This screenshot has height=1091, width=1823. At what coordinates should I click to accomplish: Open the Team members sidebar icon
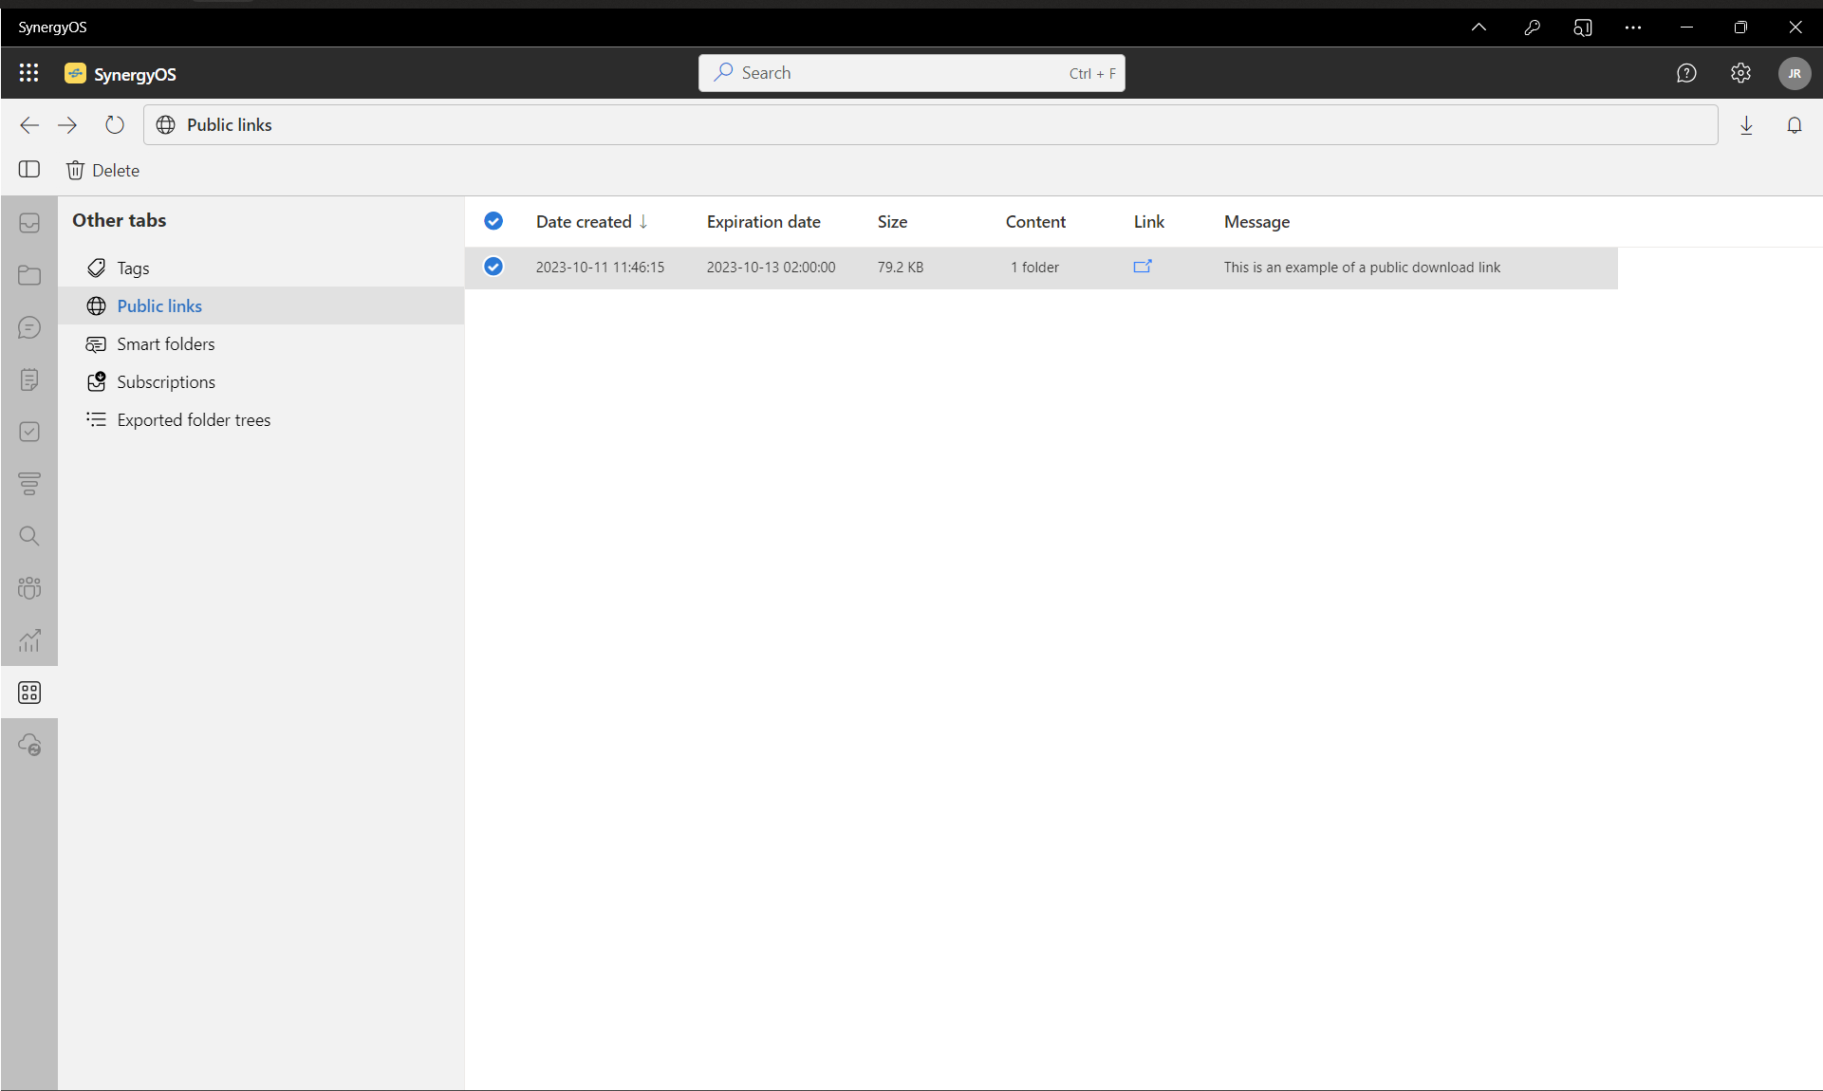pyautogui.click(x=29, y=588)
